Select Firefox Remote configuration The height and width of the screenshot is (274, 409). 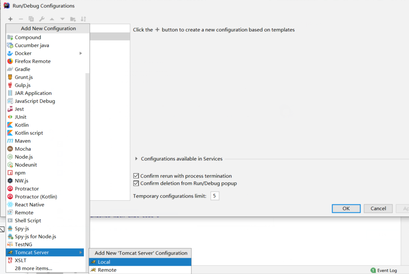tap(46, 61)
